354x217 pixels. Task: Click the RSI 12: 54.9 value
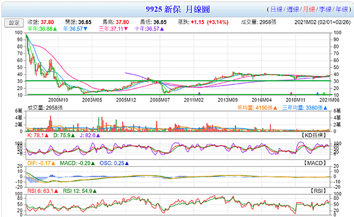pyautogui.click(x=80, y=191)
